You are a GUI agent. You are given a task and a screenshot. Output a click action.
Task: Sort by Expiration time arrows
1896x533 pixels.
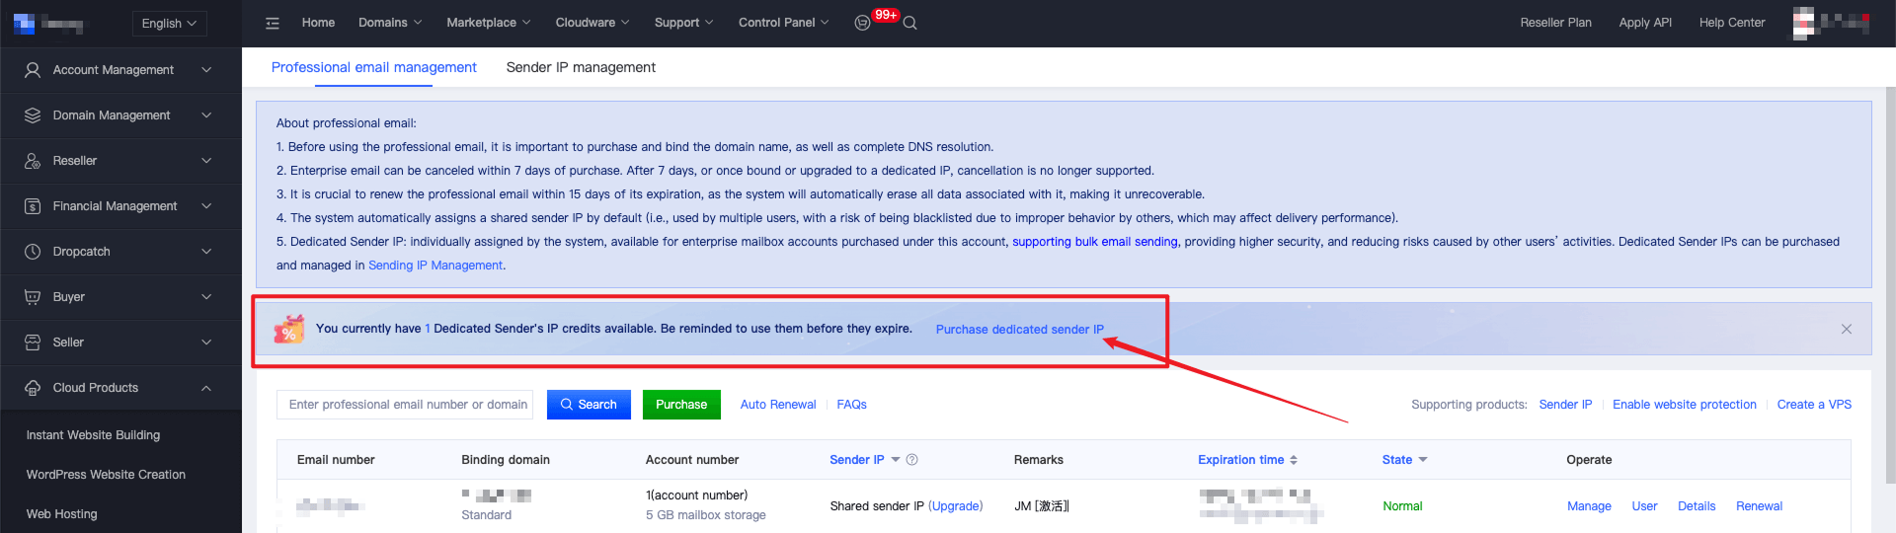(x=1293, y=460)
